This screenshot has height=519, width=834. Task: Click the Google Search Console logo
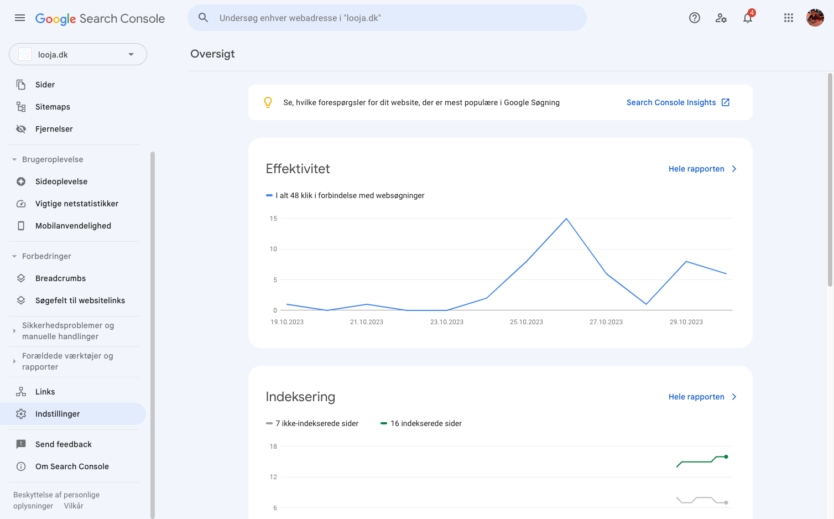(x=100, y=18)
